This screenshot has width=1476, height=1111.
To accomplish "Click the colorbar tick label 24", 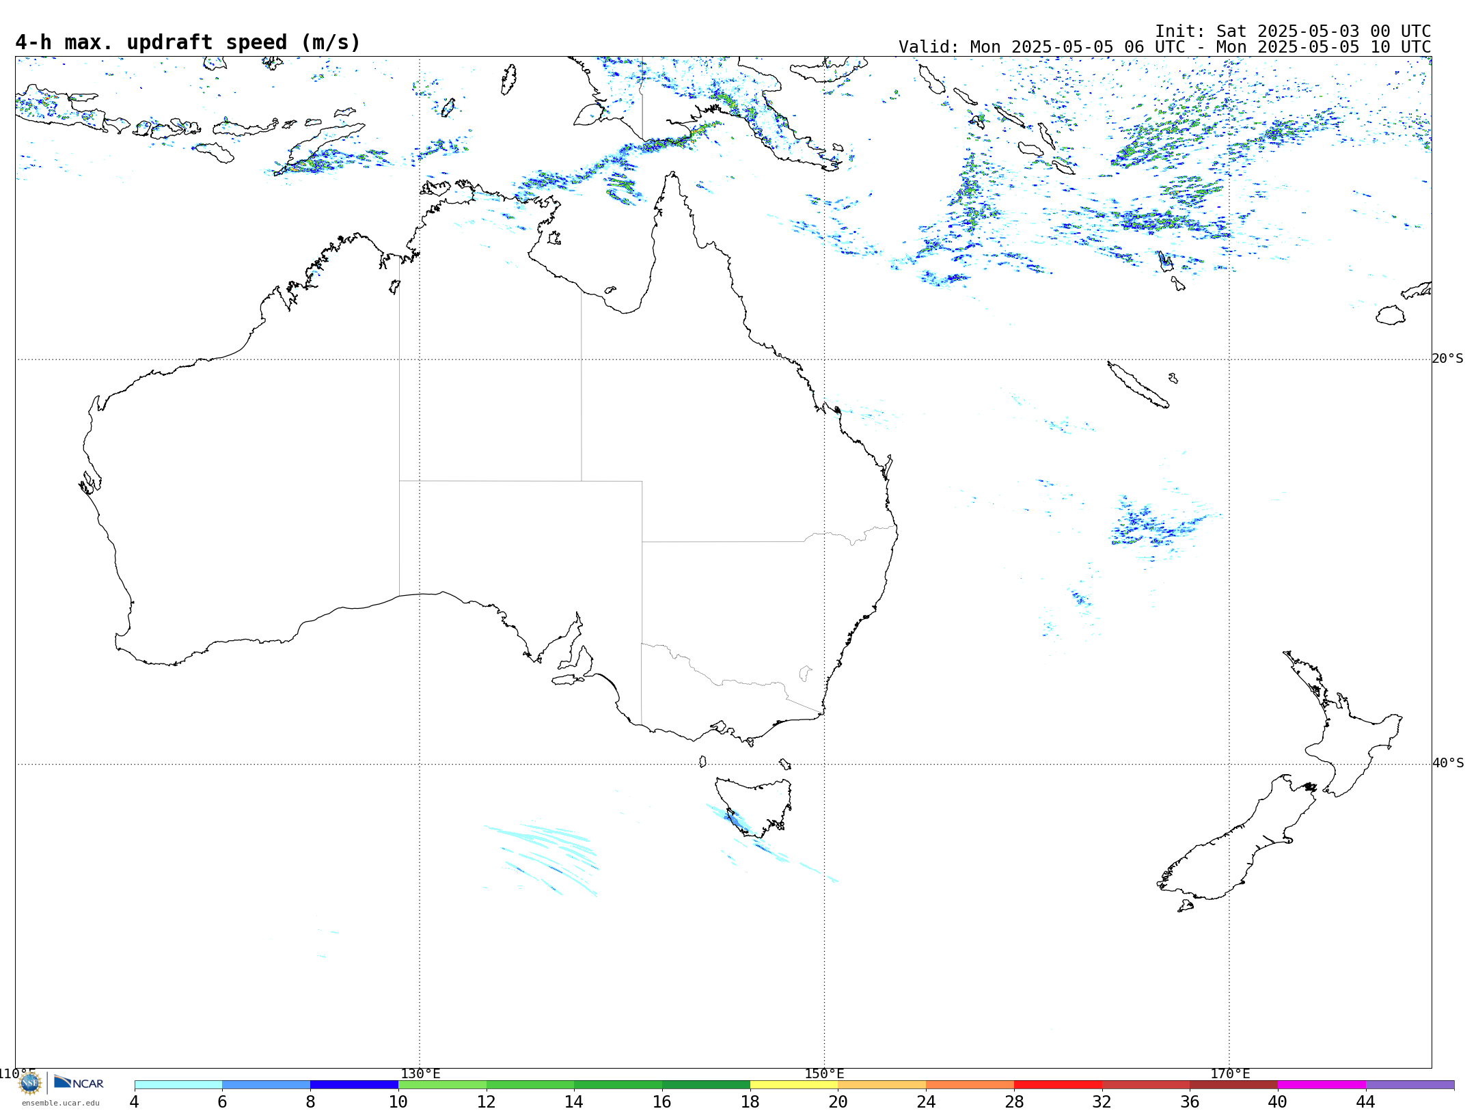I will 926,1101.
